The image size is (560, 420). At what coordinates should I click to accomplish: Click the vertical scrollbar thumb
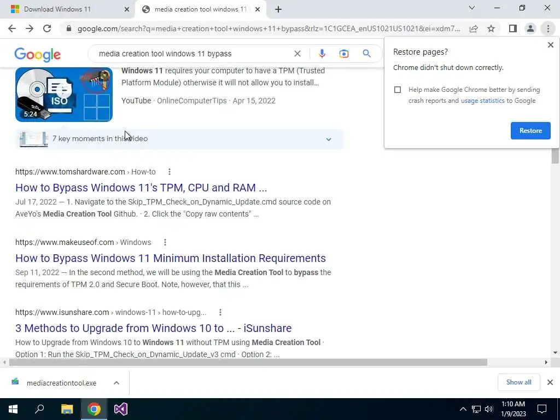click(555, 156)
